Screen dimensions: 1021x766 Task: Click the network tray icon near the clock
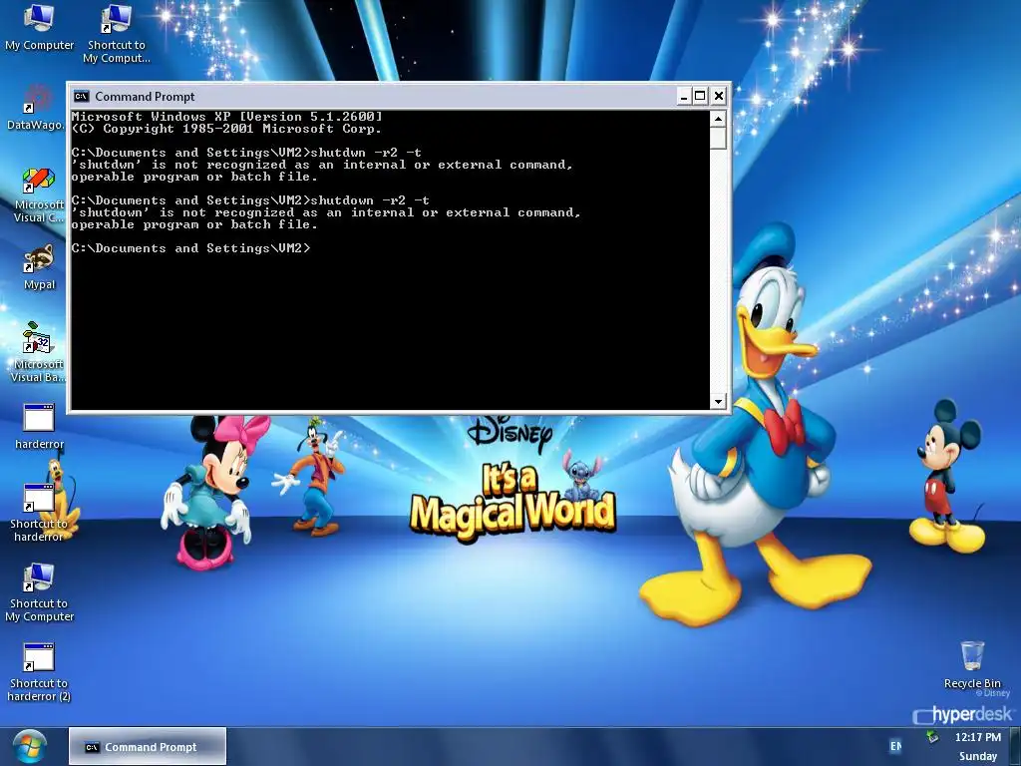tap(932, 737)
